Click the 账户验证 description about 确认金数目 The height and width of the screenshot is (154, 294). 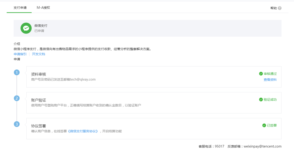[x=86, y=105]
